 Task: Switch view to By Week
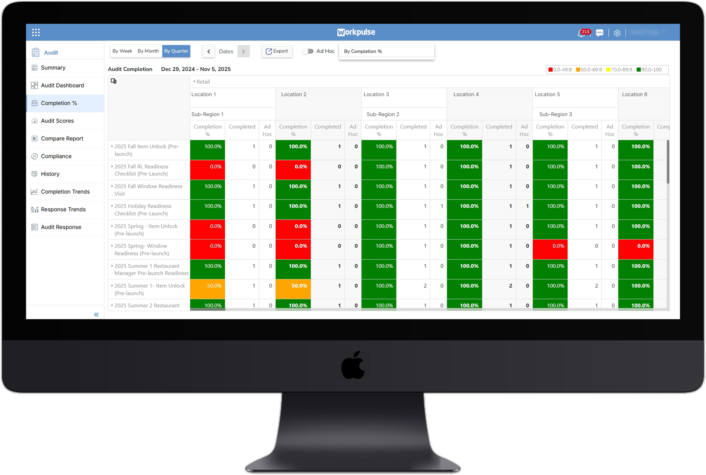click(122, 51)
